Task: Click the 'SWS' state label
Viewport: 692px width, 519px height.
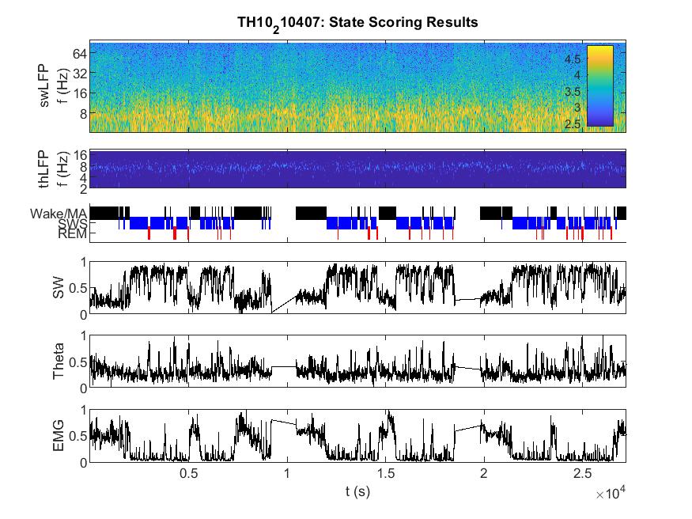Action: 73,224
